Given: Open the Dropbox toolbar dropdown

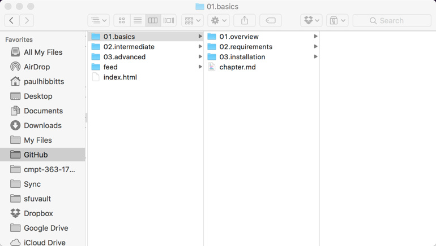Looking at the screenshot, I should tap(311, 20).
